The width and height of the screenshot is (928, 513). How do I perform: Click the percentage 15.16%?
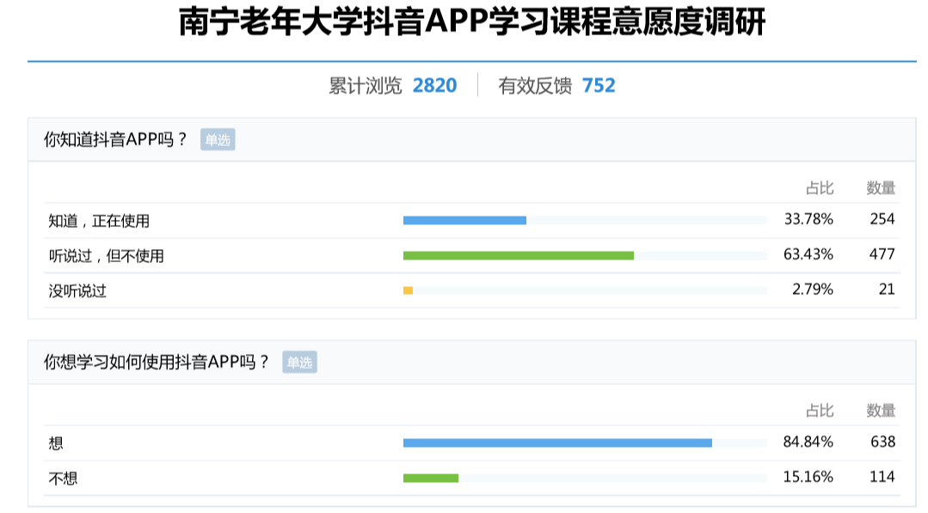(808, 476)
